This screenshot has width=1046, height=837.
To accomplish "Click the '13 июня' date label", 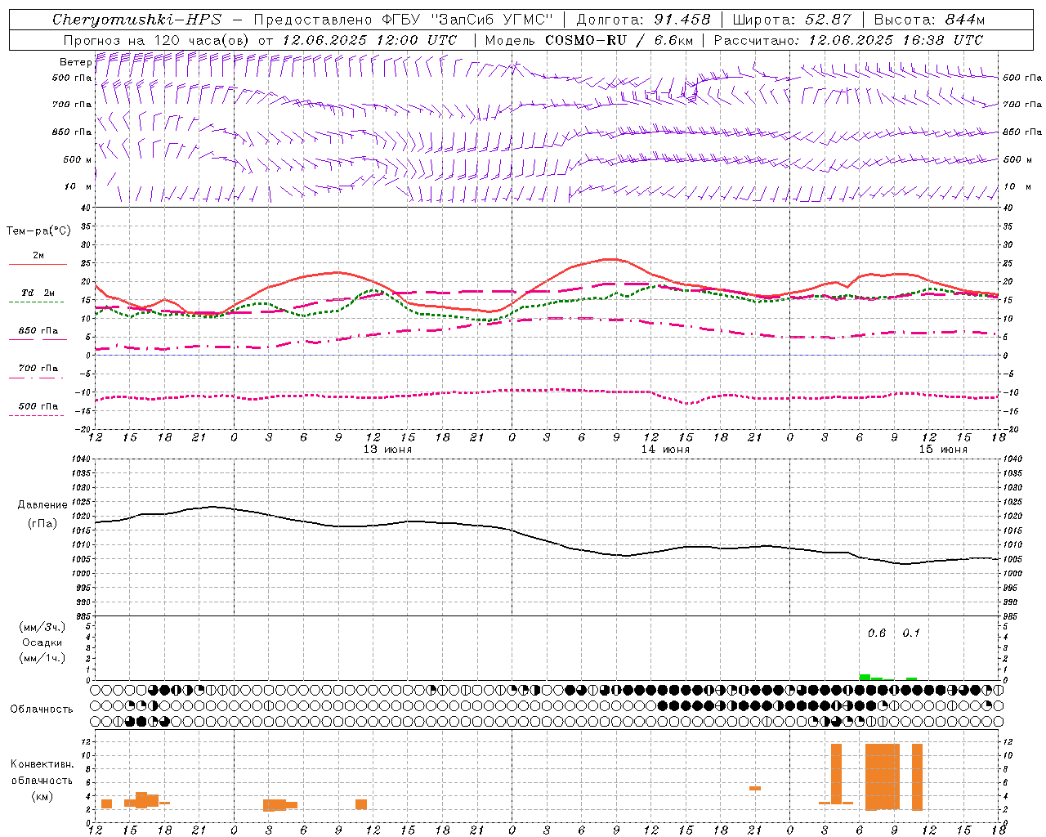I will click(387, 450).
